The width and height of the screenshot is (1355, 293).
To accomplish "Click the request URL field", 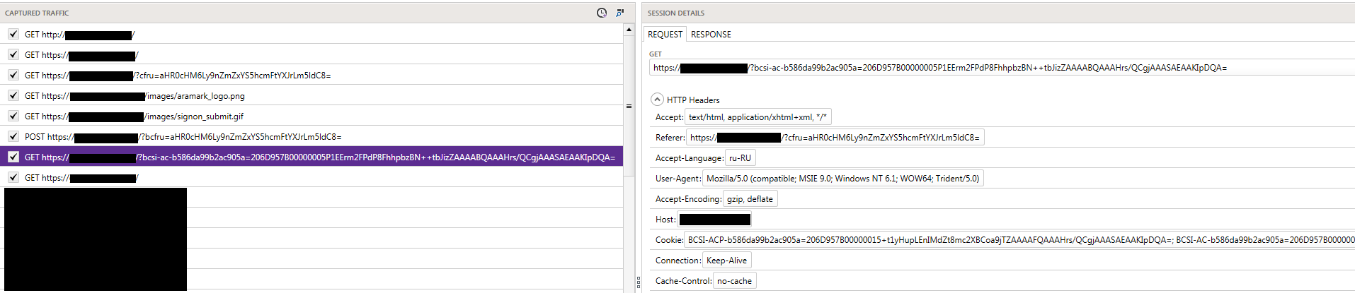I will click(991, 68).
